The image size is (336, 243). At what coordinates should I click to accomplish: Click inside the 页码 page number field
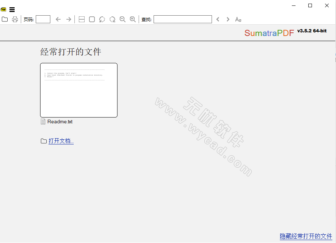pyautogui.click(x=43, y=19)
